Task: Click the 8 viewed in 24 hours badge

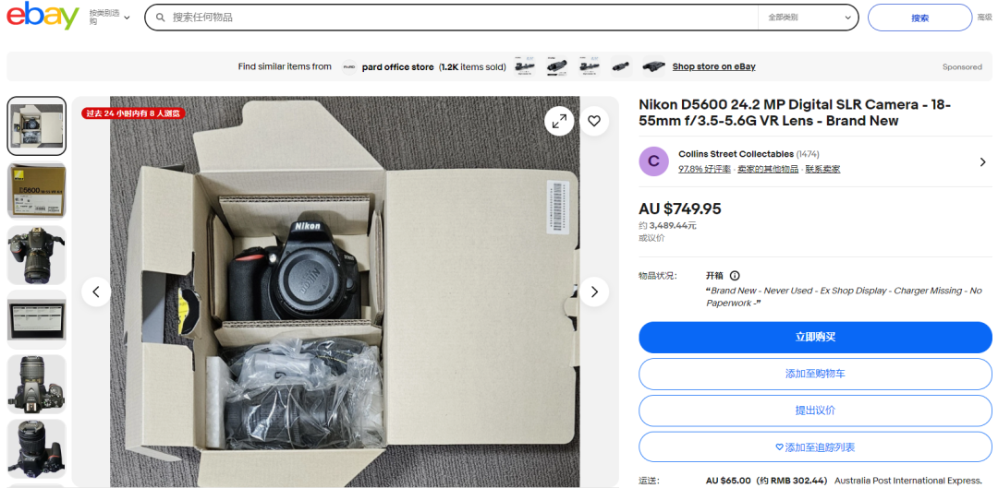Action: pyautogui.click(x=133, y=113)
